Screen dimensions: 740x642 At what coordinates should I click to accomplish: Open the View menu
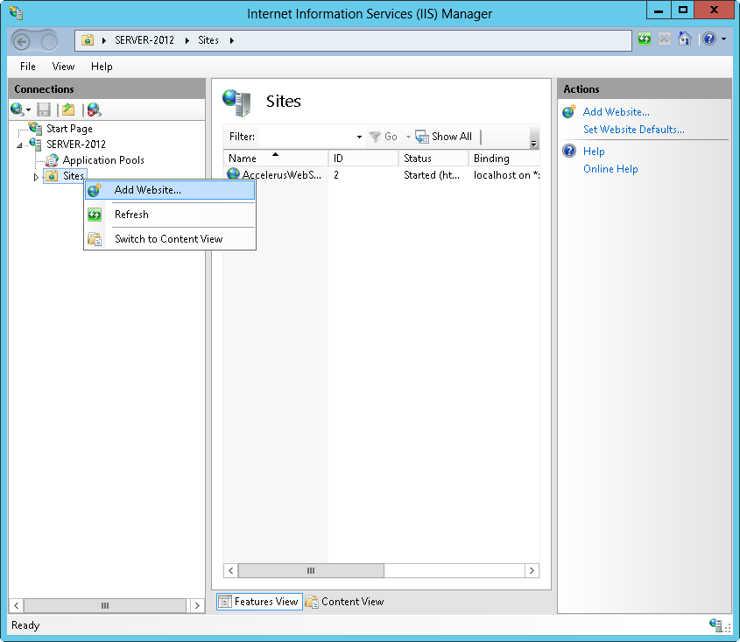click(63, 67)
